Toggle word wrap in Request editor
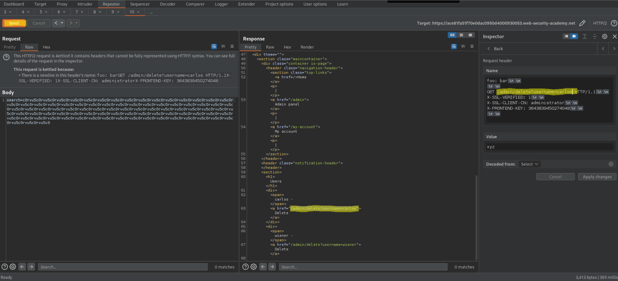Screen dimensions: 618x281 click(x=214, y=46)
